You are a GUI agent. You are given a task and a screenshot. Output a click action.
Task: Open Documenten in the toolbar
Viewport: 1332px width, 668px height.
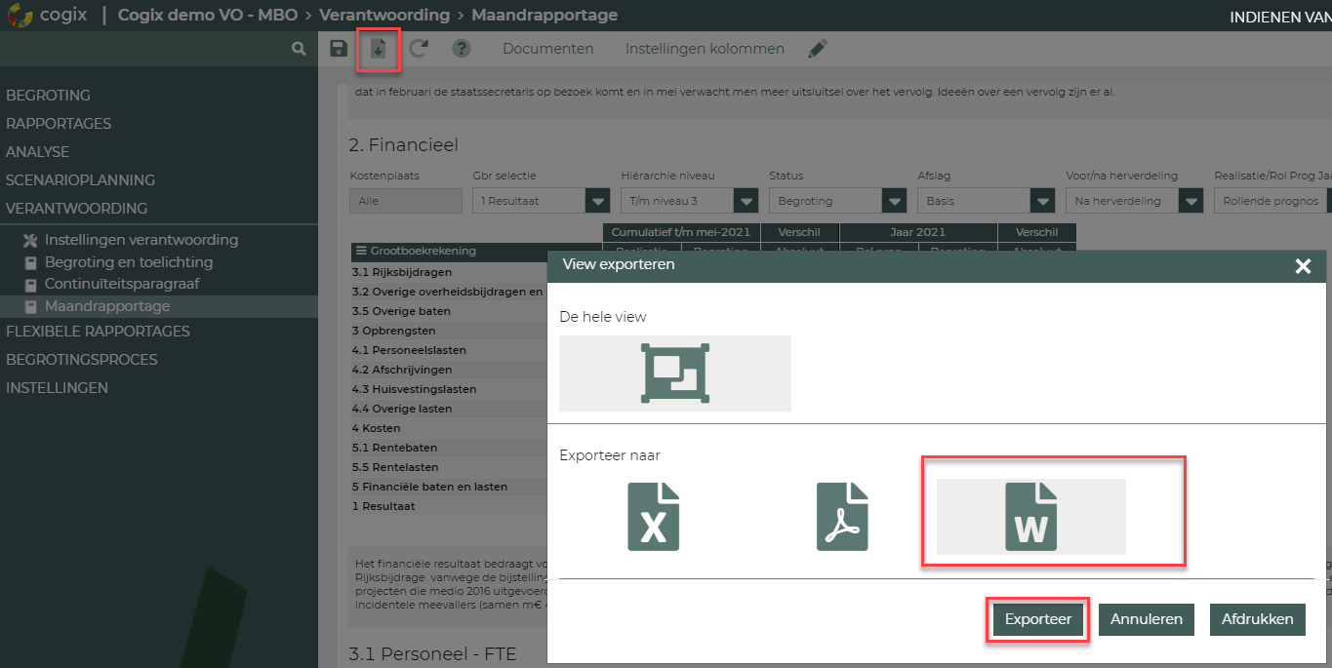(548, 49)
